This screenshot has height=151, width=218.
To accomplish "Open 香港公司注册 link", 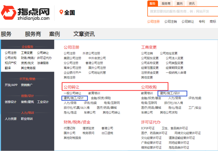I will (94, 63).
